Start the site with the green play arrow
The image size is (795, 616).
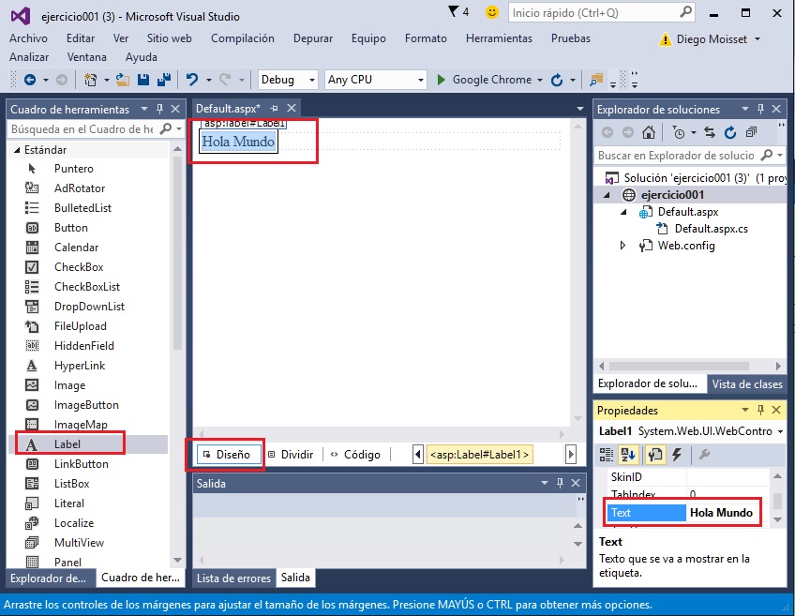tap(442, 80)
